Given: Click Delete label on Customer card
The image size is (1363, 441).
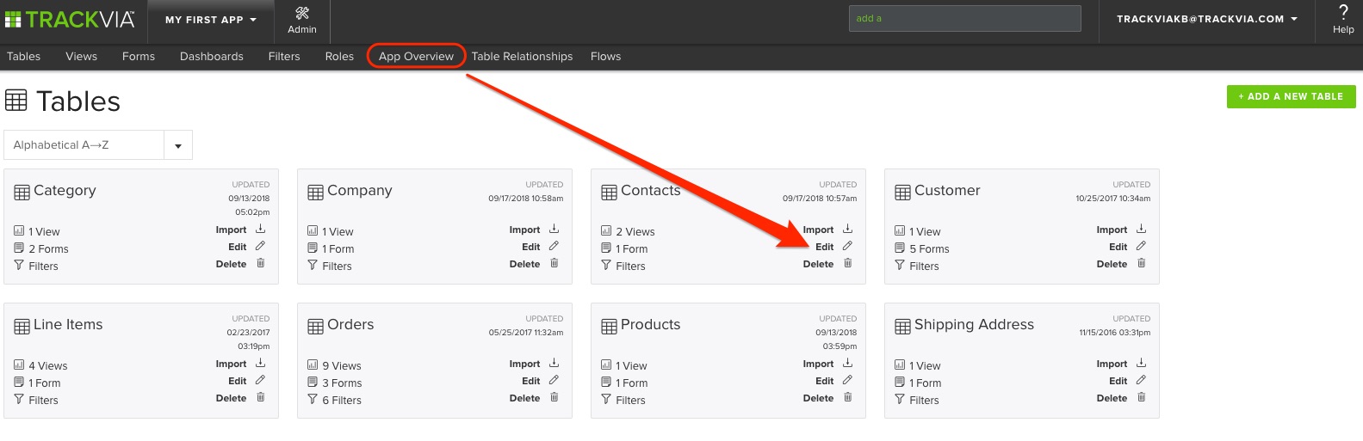Looking at the screenshot, I should pos(1112,264).
